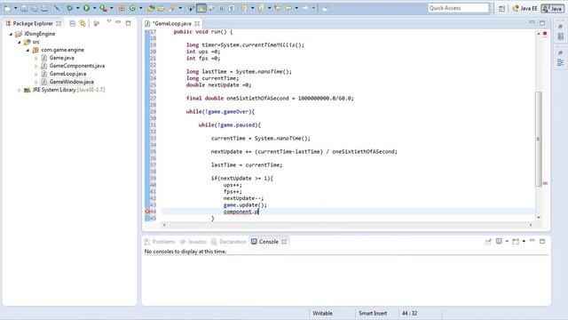Open dropdown arrow next to Search icon

click(180, 8)
